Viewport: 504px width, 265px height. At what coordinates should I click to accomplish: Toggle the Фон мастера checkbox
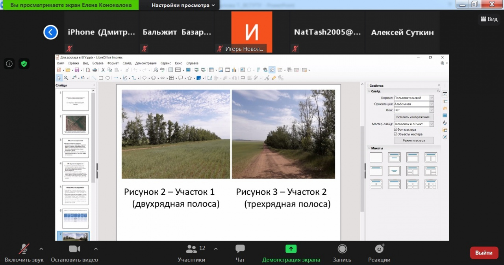click(396, 130)
